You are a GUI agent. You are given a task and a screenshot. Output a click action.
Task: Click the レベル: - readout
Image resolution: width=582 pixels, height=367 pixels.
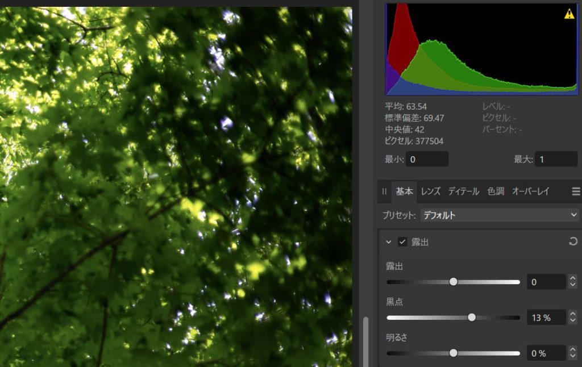(x=496, y=106)
